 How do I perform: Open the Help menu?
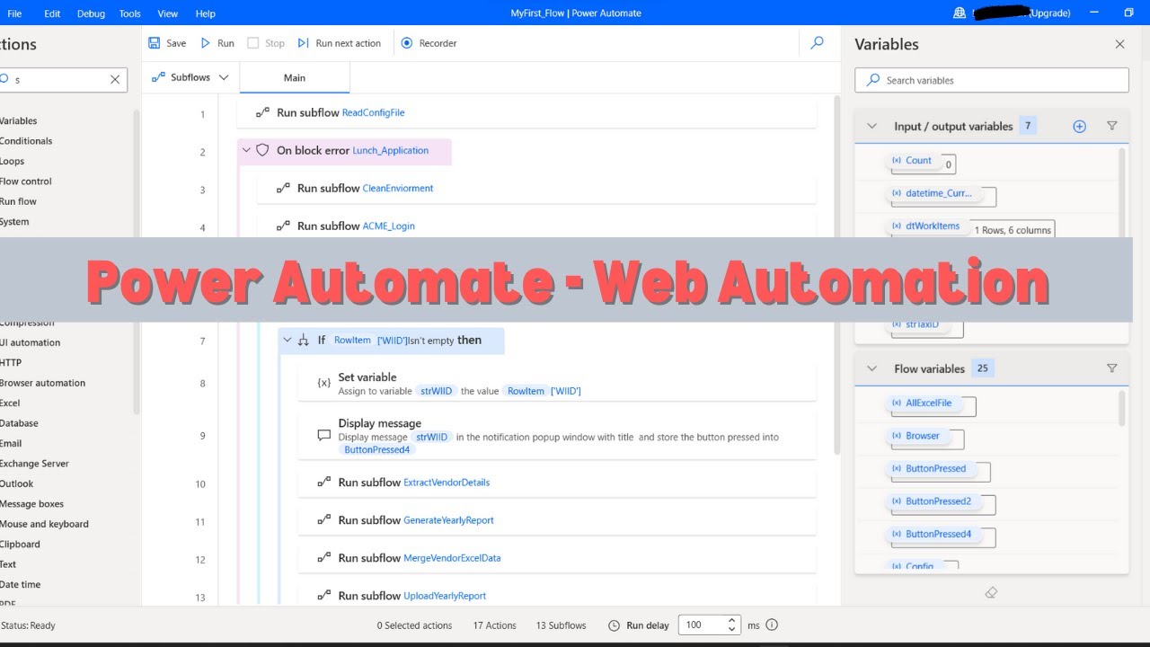coord(205,13)
